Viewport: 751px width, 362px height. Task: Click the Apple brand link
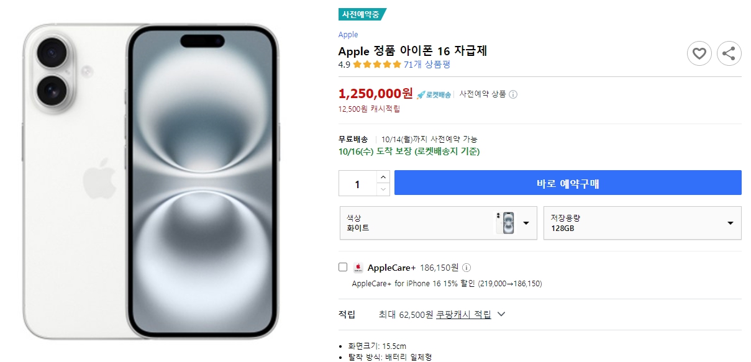(x=348, y=35)
